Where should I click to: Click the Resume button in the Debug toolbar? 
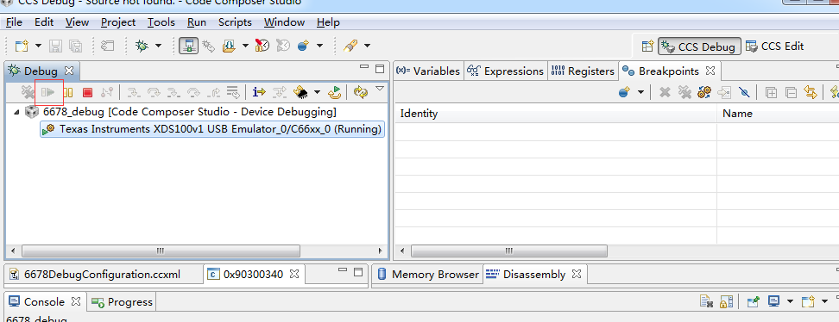click(x=48, y=92)
